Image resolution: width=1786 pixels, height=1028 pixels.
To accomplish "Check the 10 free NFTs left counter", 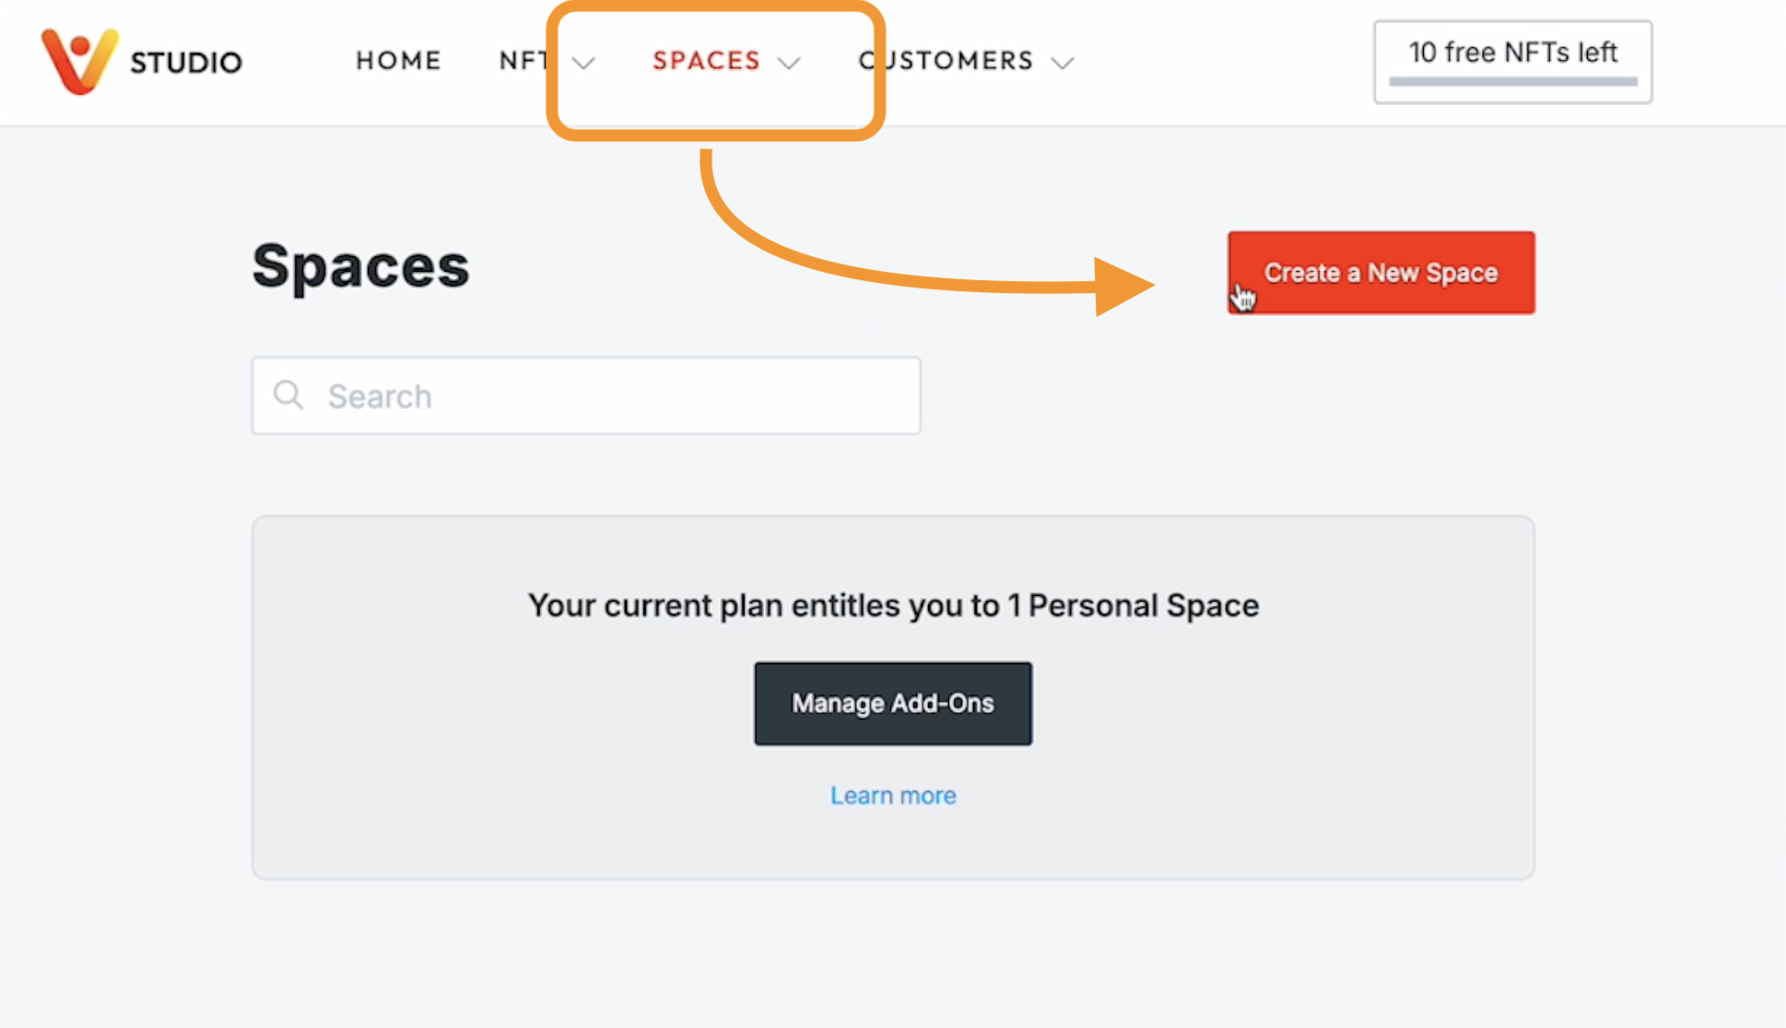I will point(1511,53).
